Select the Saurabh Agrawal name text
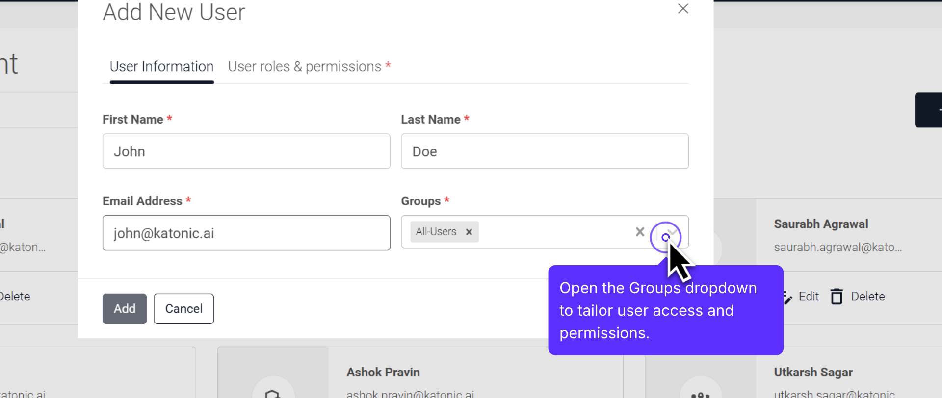The width and height of the screenshot is (942, 398). click(x=821, y=224)
